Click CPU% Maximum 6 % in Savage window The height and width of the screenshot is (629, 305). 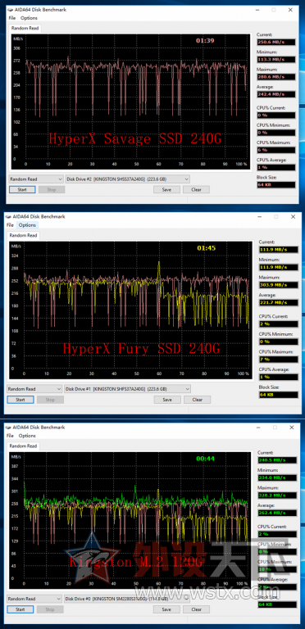pyautogui.click(x=276, y=150)
